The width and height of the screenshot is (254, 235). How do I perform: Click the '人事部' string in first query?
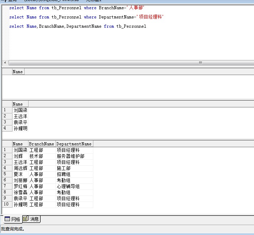click(135, 7)
